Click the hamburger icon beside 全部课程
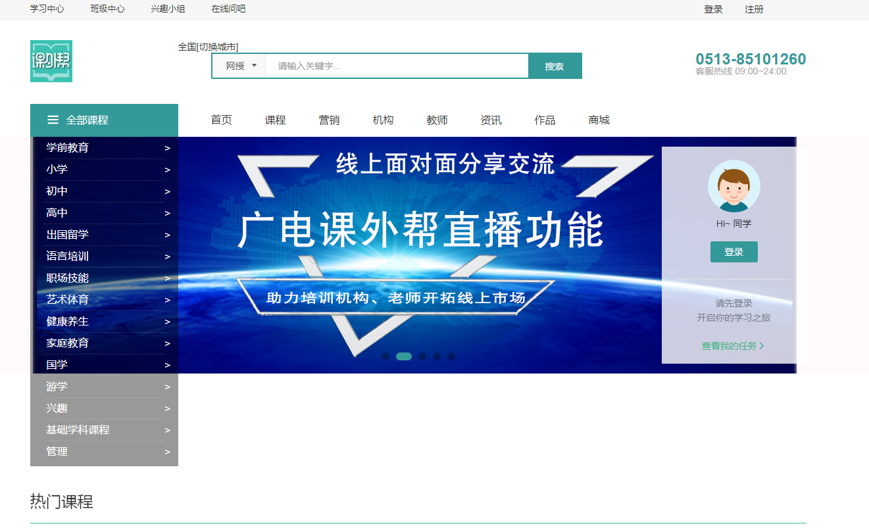The height and width of the screenshot is (532, 869). [53, 120]
